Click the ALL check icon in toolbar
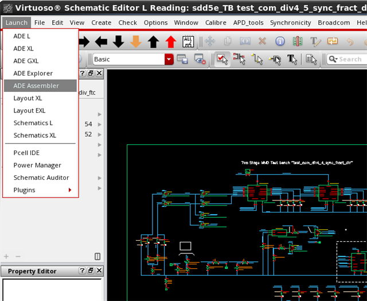Screen dimensions: 367x301 188,42
